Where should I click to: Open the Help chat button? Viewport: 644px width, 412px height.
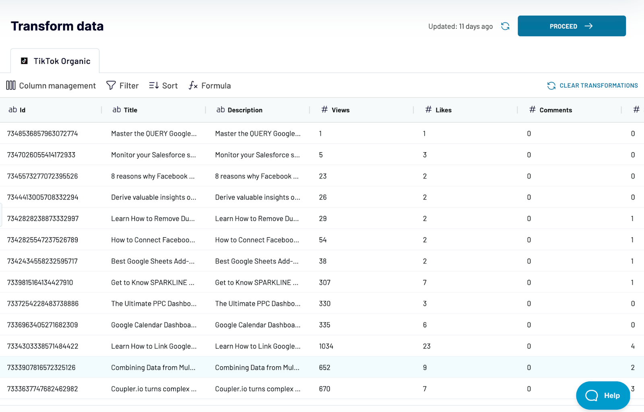coord(603,396)
